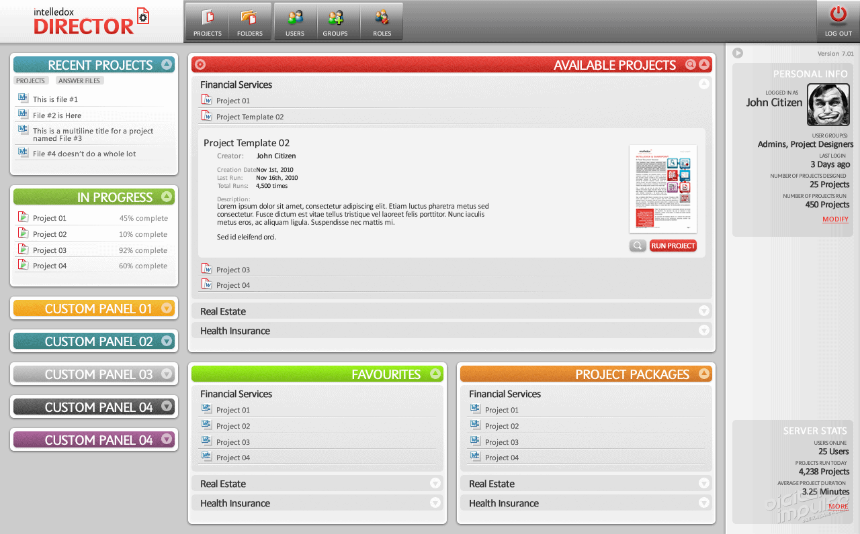Open the FOLDERS section from the toolbar
This screenshot has width=860, height=534.
(x=250, y=21)
